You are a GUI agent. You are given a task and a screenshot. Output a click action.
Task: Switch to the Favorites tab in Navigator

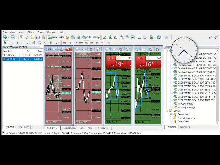[185, 127]
